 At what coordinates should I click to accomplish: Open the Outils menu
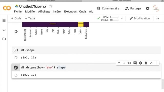[x=83, y=11]
